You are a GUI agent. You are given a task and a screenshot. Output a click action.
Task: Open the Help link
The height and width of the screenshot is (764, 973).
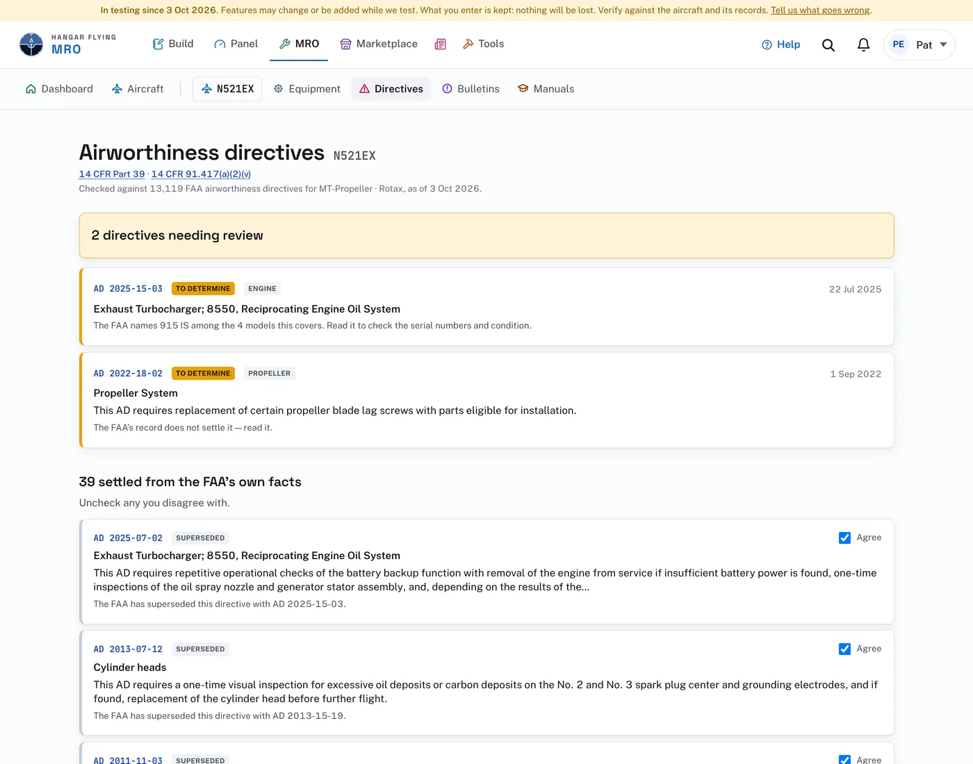[780, 44]
